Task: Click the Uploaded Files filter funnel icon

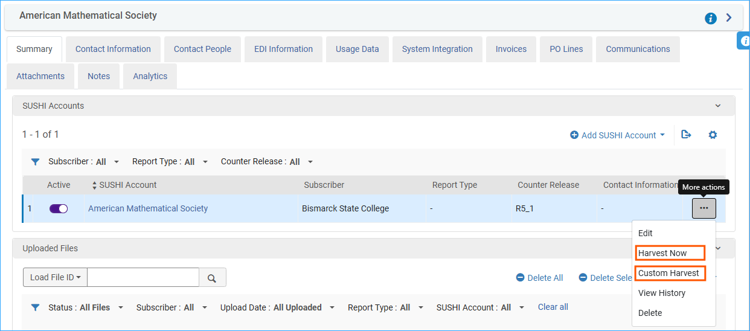Action: click(36, 307)
